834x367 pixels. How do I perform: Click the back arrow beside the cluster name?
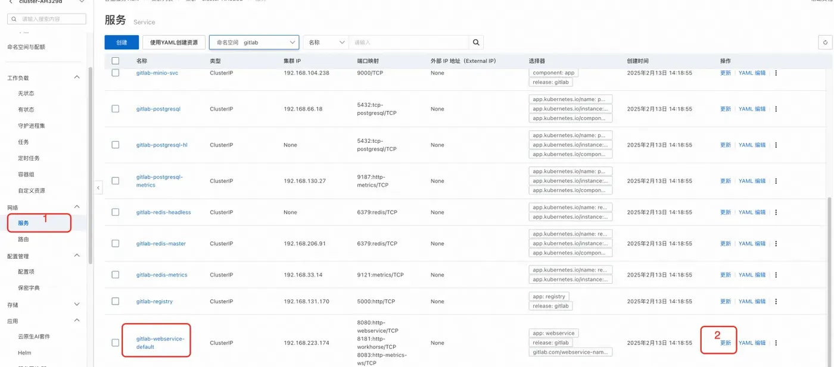[11, 2]
